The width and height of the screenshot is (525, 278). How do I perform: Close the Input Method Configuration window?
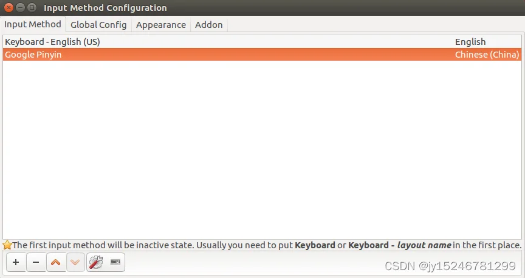[x=9, y=7]
